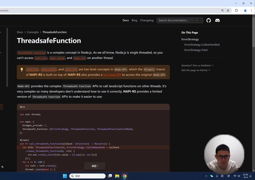
Task: Open Edit this page on GitHub
Action: tap(195, 70)
